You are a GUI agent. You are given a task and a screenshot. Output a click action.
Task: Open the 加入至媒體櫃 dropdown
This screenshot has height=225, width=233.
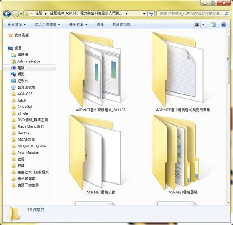tap(48, 24)
